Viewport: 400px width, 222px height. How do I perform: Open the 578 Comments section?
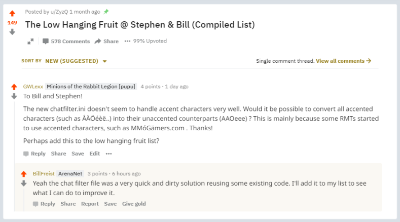click(66, 42)
